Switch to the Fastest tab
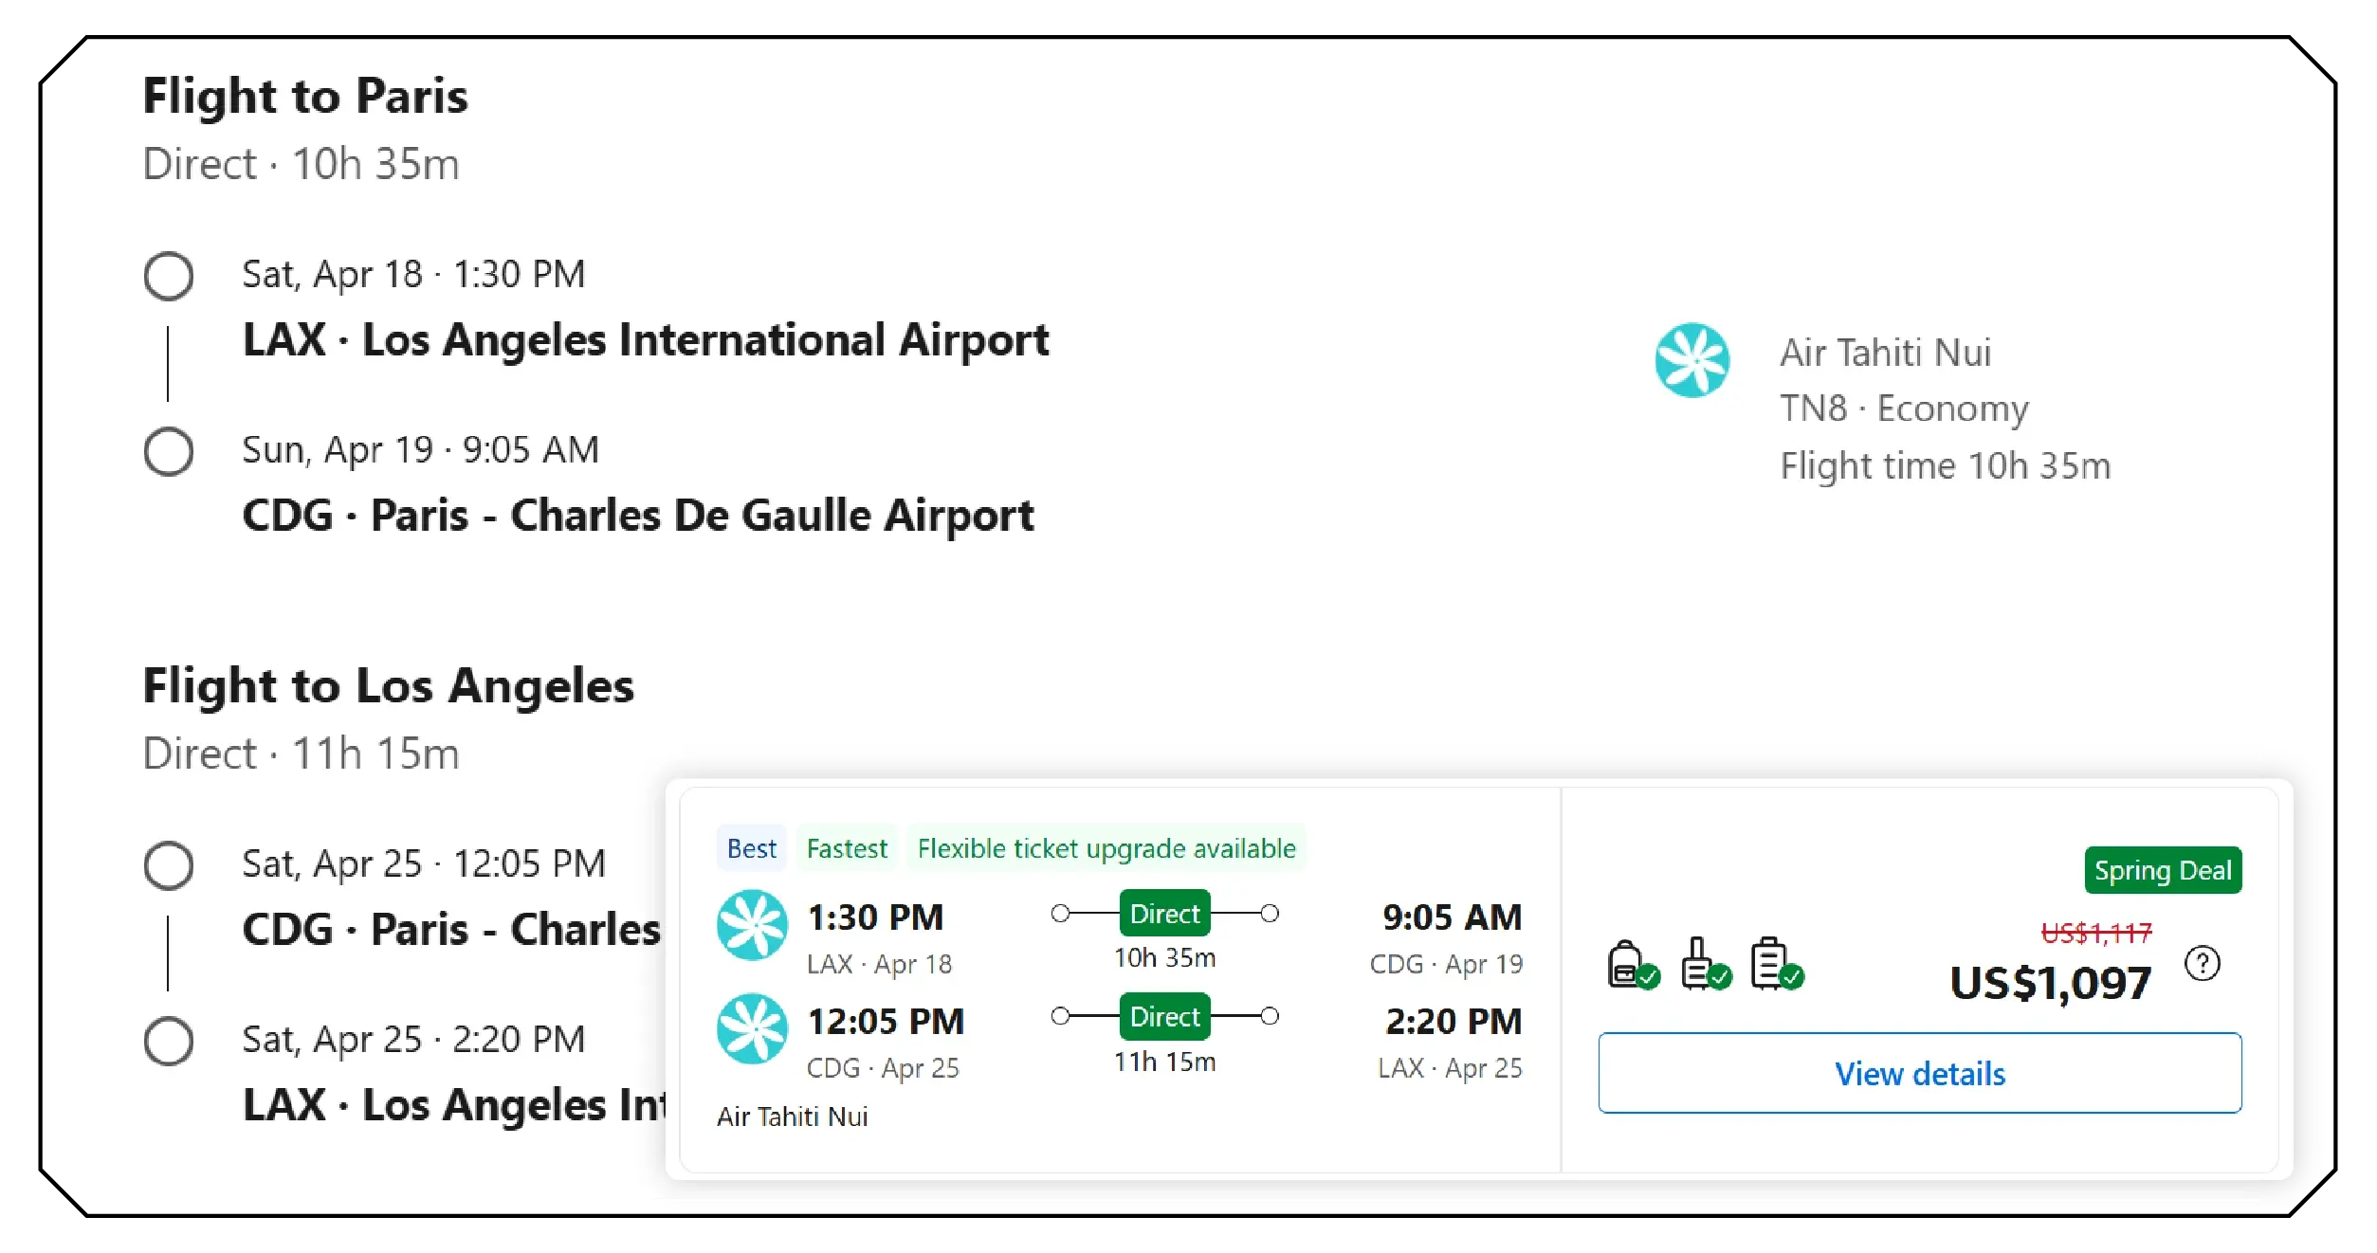 coord(847,848)
